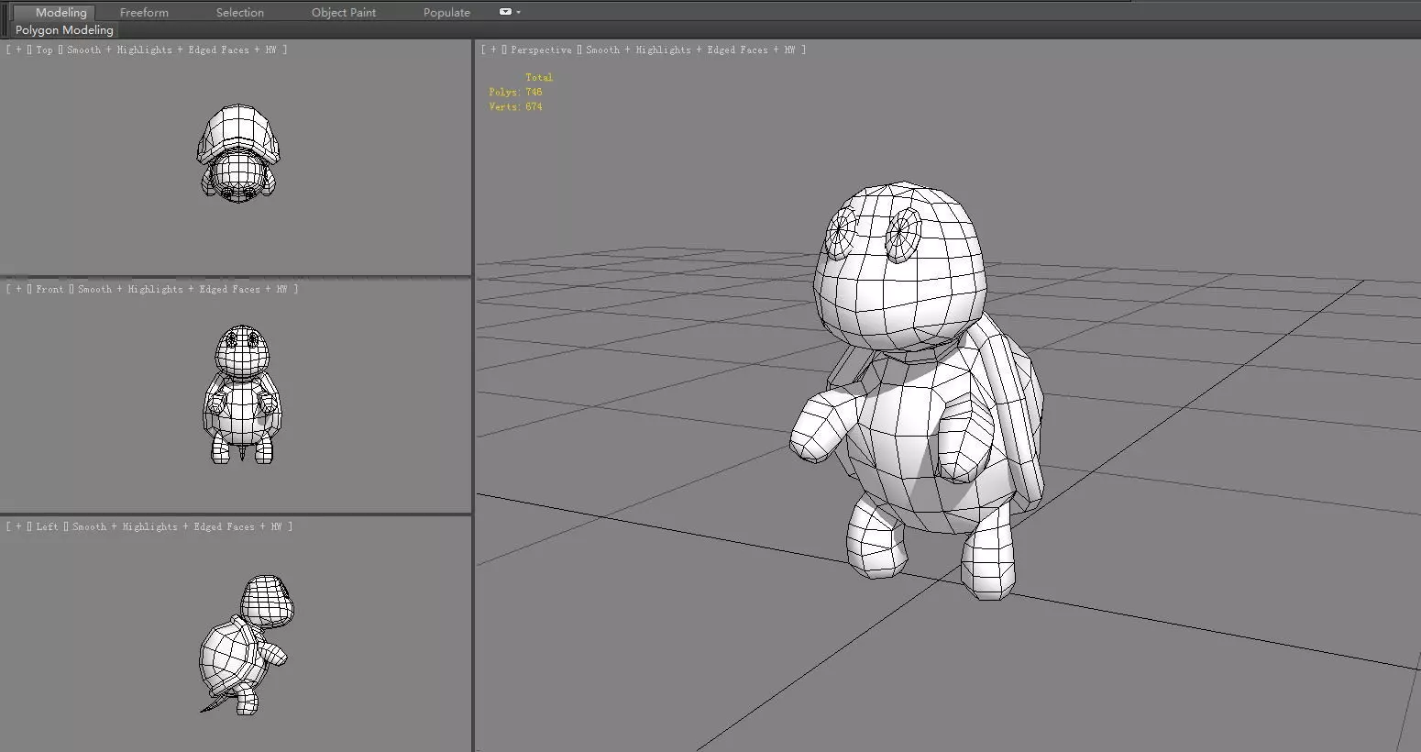This screenshot has width=1421, height=752.
Task: Open the Perspective viewport shading label menu
Action: click(690, 50)
